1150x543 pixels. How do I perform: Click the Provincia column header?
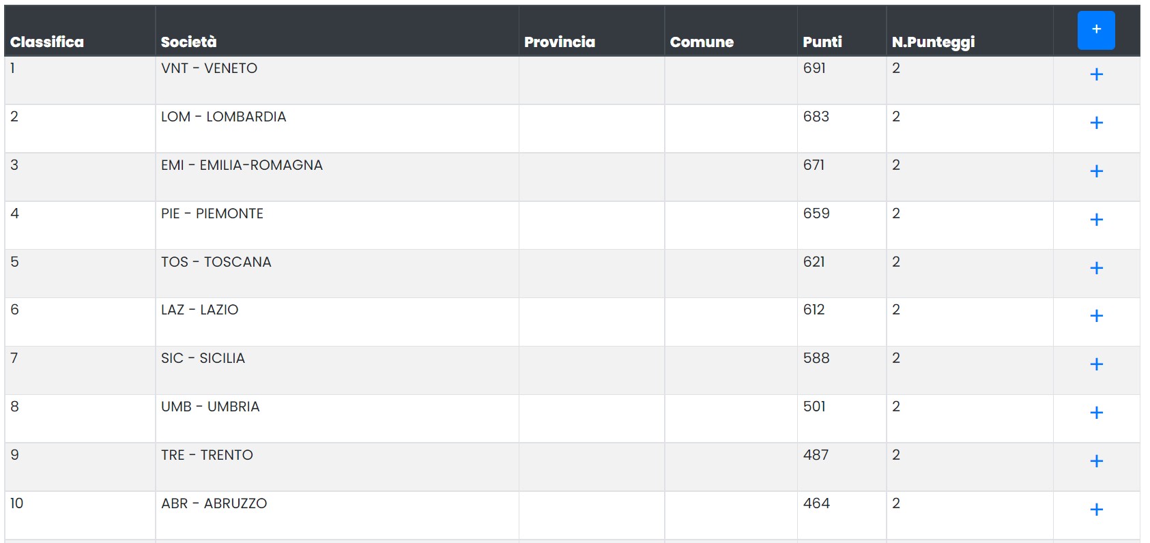tap(560, 42)
